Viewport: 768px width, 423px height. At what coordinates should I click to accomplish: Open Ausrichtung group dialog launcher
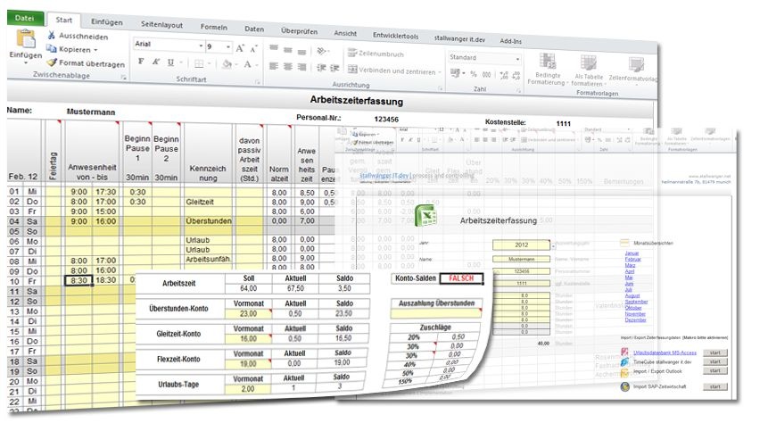440,88
